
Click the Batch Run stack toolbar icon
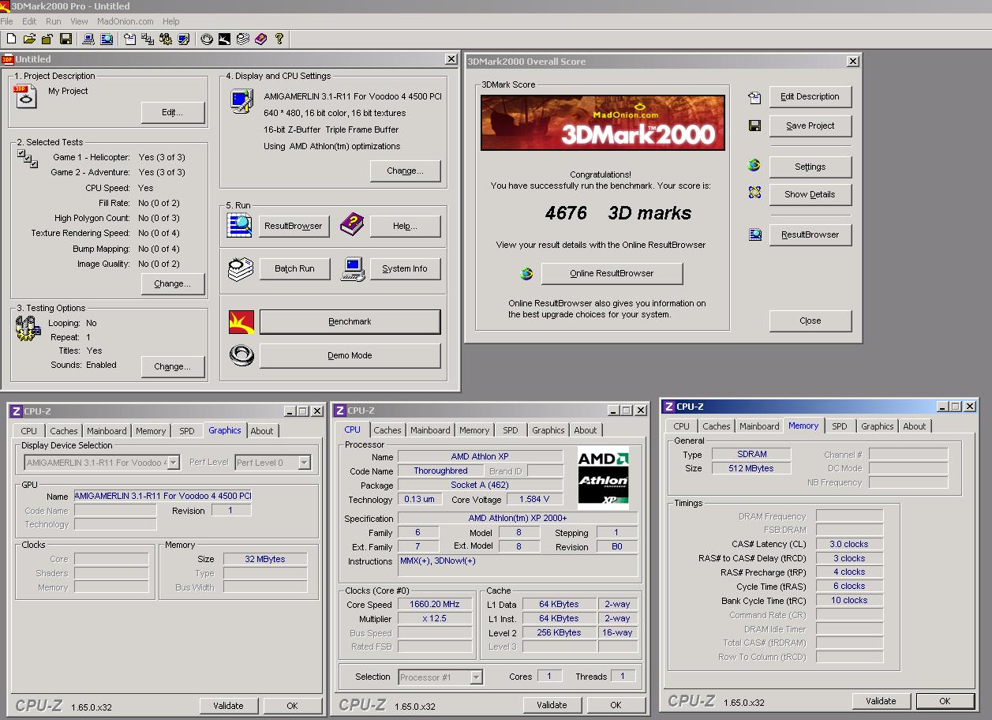point(243,39)
